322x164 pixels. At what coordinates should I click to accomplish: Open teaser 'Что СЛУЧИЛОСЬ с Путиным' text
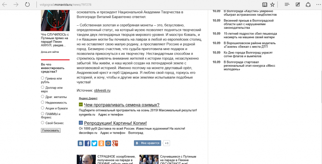[55, 40]
